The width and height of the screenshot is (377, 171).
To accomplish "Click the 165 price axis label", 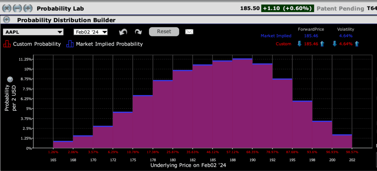I will pyautogui.click(x=53, y=160).
